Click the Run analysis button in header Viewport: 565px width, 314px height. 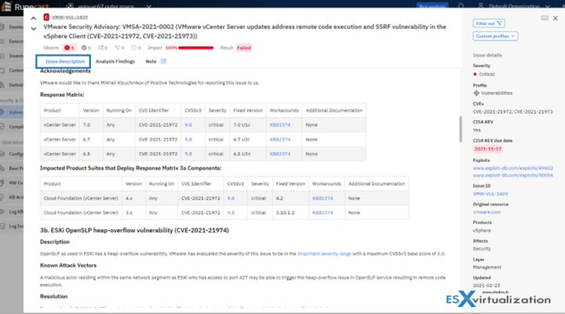(432, 6)
